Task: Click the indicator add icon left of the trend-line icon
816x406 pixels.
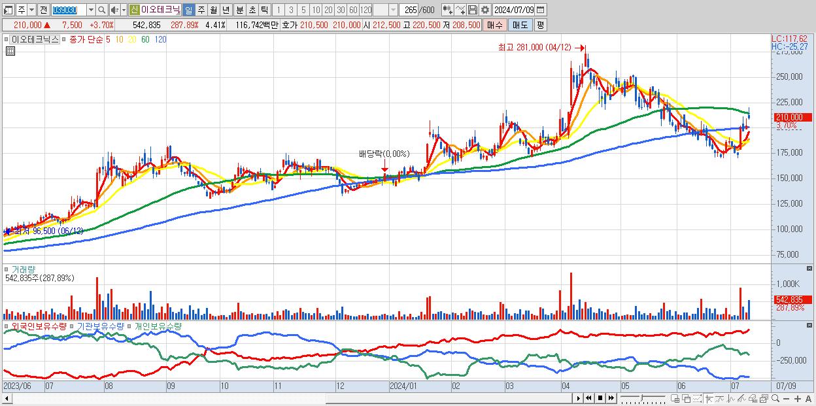Action: pyautogui.click(x=448, y=10)
